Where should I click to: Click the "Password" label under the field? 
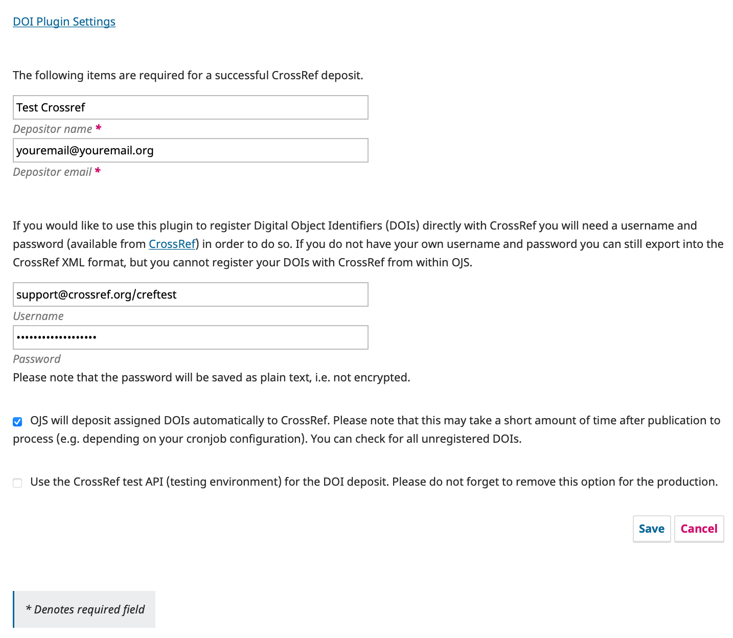coord(37,359)
